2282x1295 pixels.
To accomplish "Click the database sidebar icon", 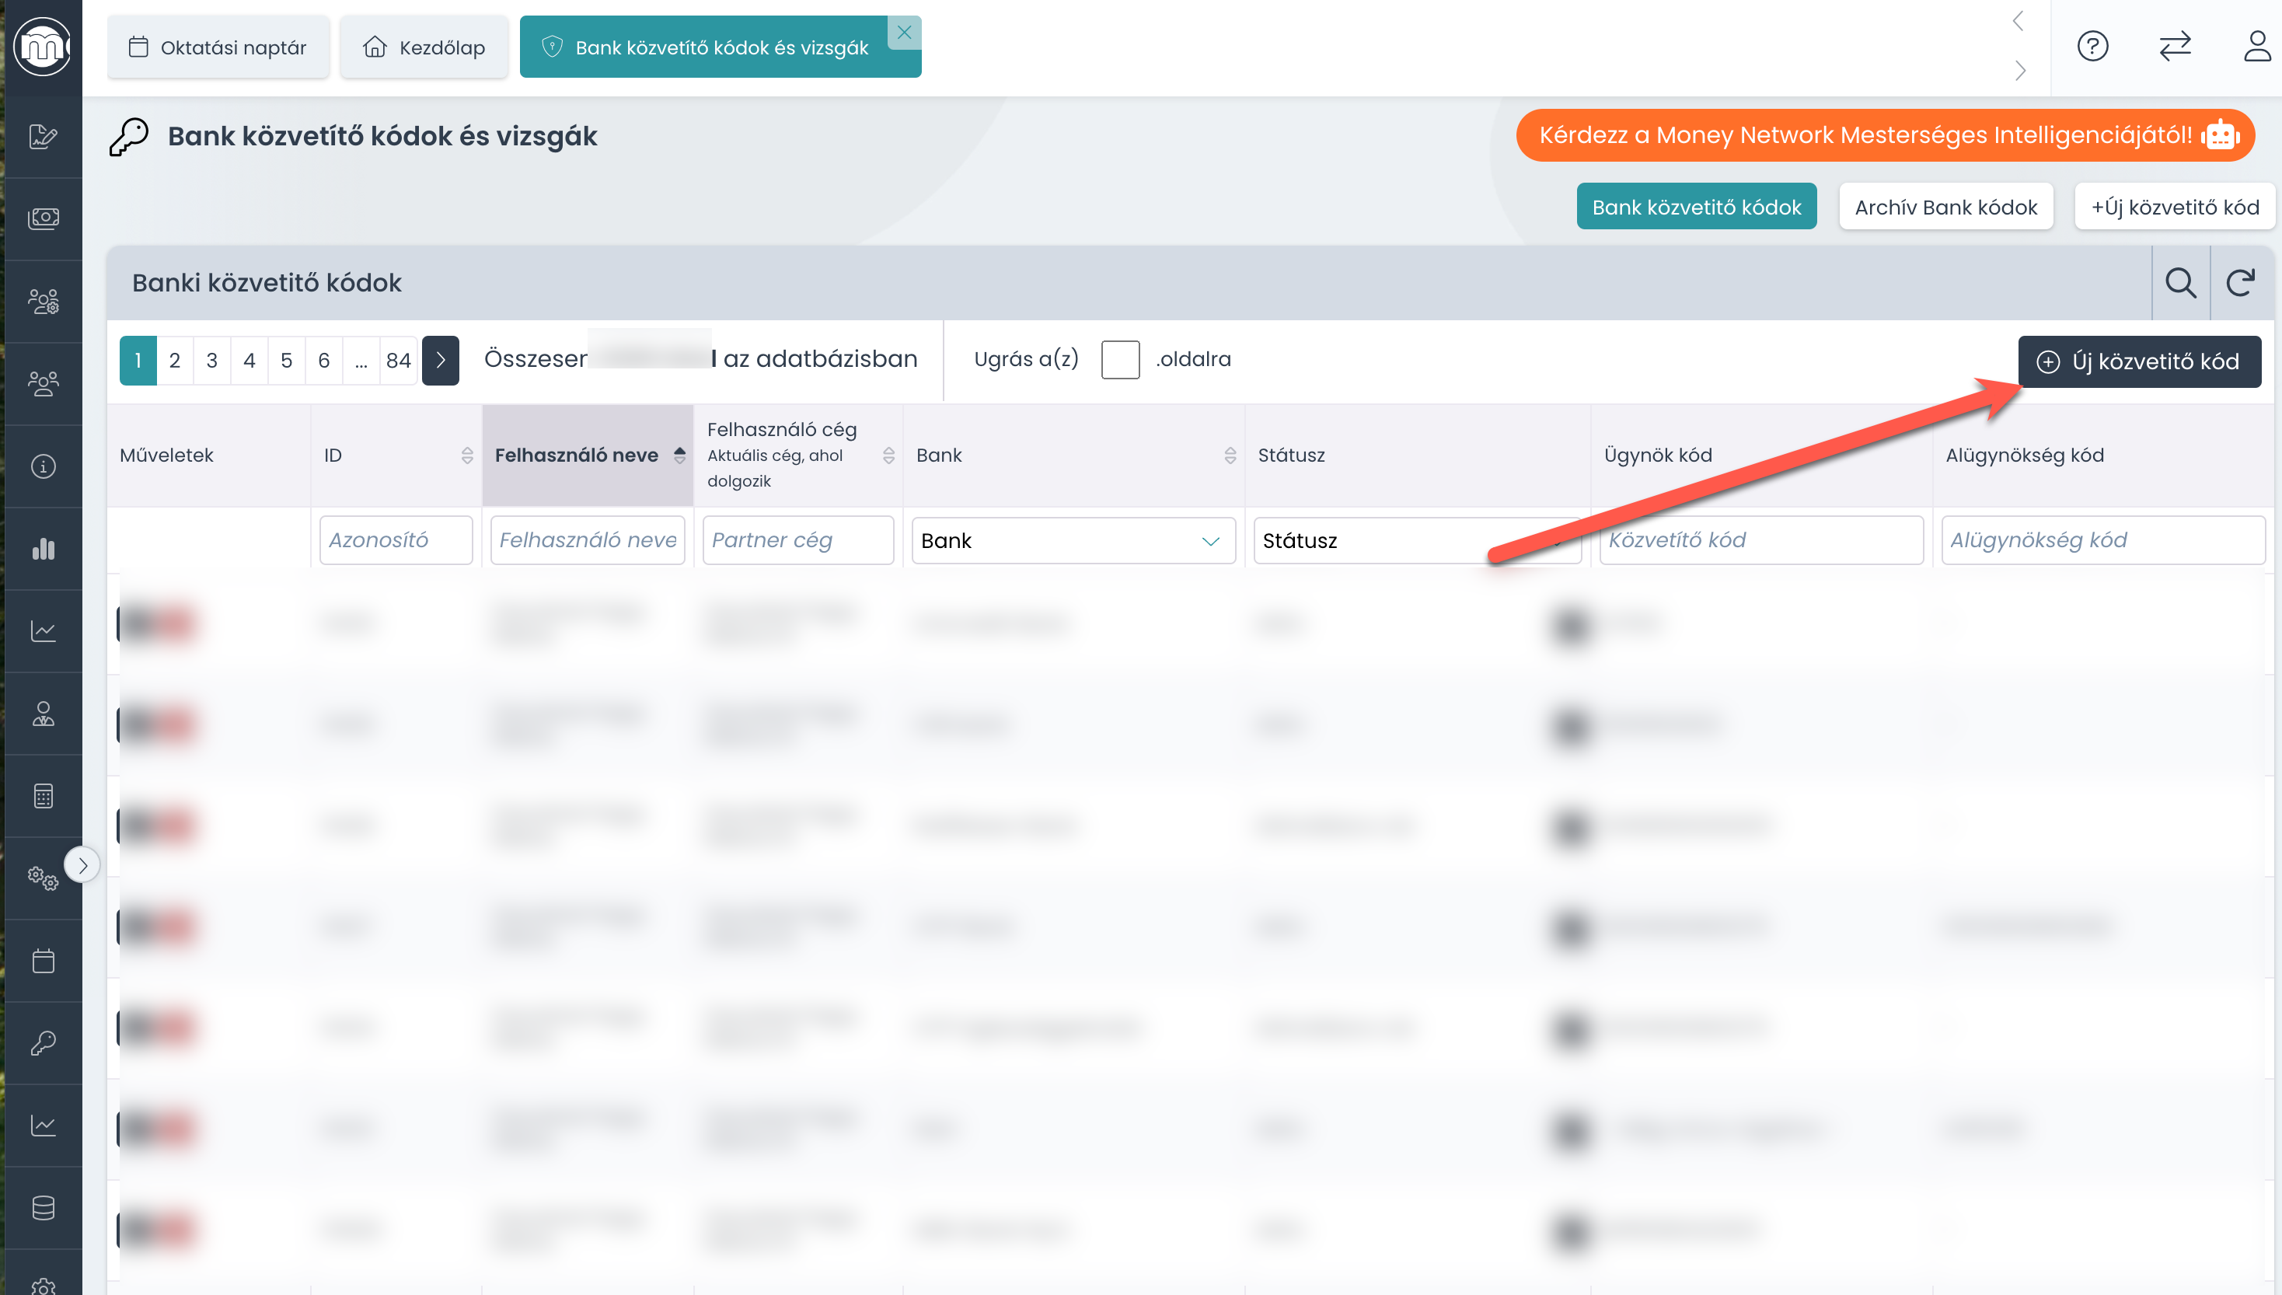I will click(x=43, y=1208).
